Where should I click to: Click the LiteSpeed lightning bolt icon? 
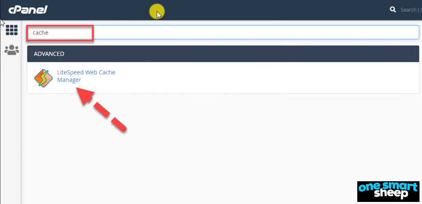[43, 78]
